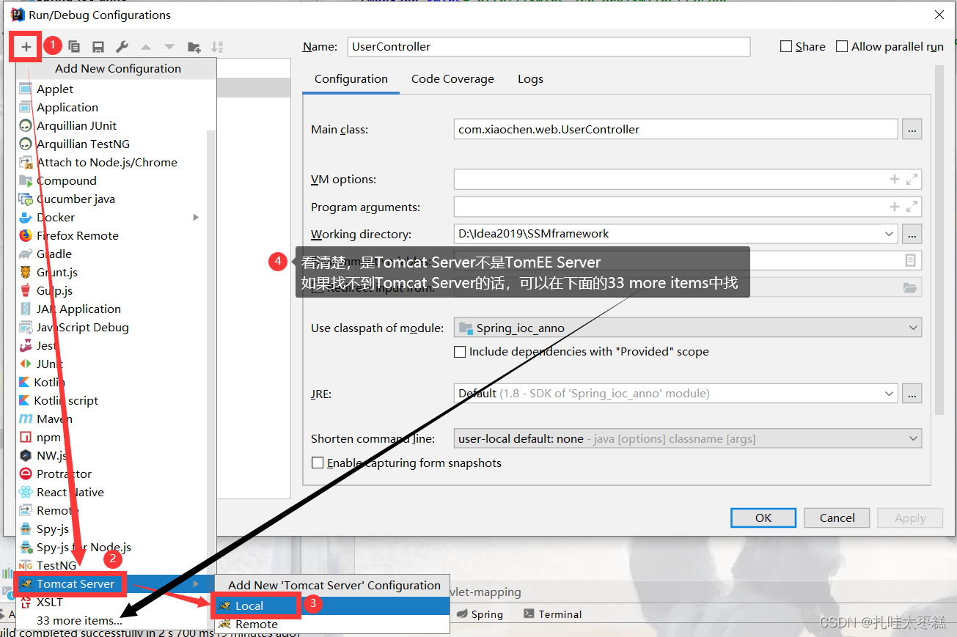The height and width of the screenshot is (637, 957).
Task: Click the Main class text field
Action: pos(675,129)
